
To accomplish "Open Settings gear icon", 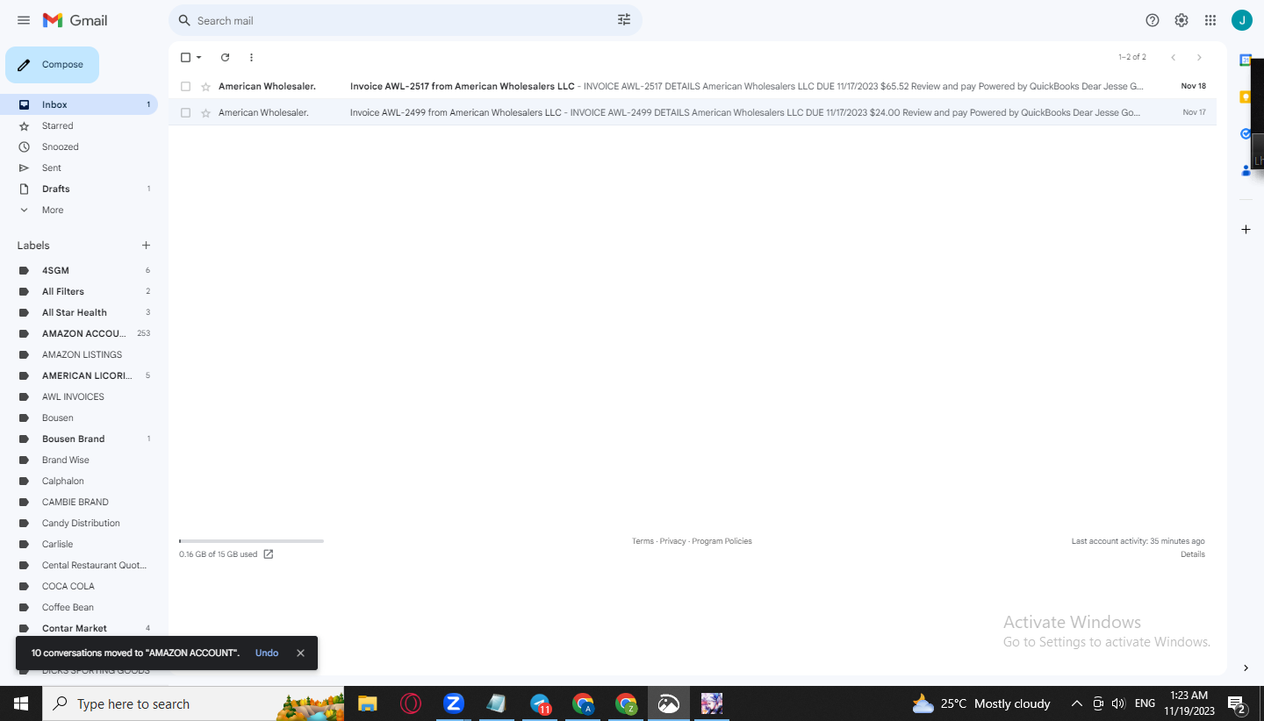I will [x=1181, y=20].
